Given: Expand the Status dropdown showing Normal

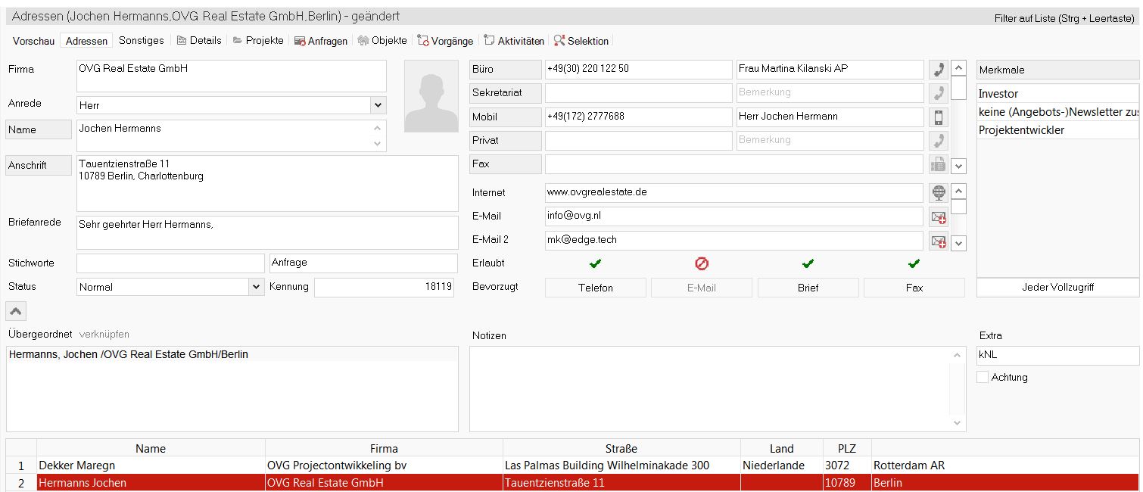Looking at the screenshot, I should pos(256,287).
